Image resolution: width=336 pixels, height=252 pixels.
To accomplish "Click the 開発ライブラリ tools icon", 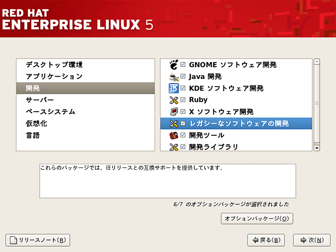I will [174, 147].
